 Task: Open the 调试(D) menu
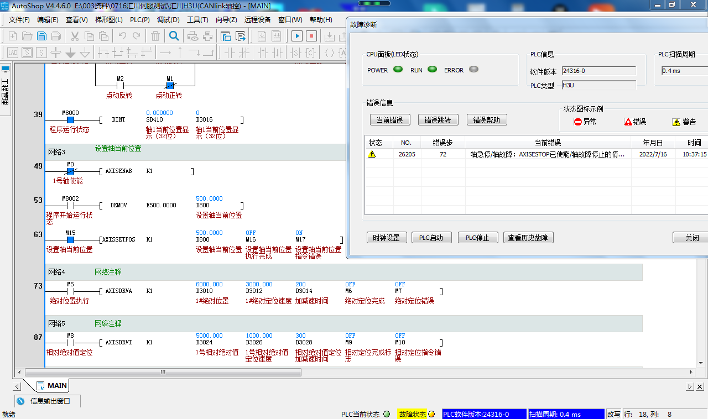pos(169,20)
